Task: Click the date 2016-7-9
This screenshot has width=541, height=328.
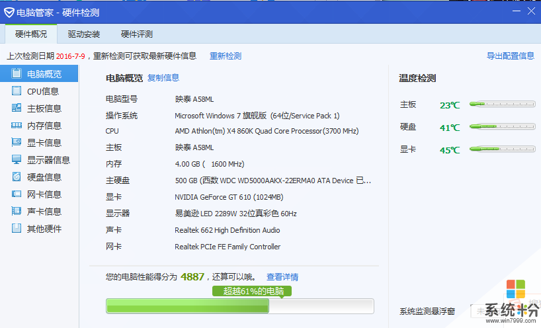Action: point(70,56)
